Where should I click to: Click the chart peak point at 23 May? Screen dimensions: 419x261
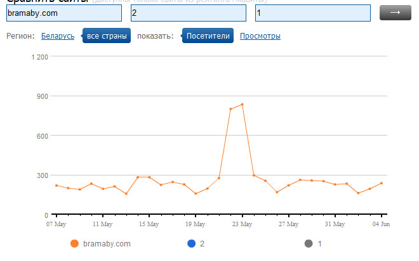click(x=242, y=105)
